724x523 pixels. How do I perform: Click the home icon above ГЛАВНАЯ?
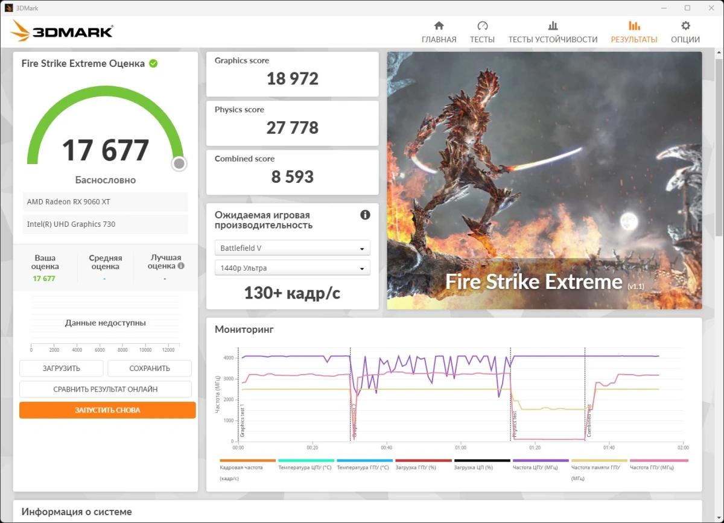pyautogui.click(x=439, y=26)
